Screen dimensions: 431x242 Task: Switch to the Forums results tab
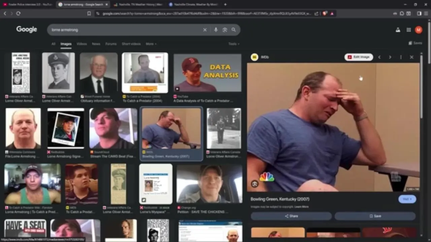111,44
